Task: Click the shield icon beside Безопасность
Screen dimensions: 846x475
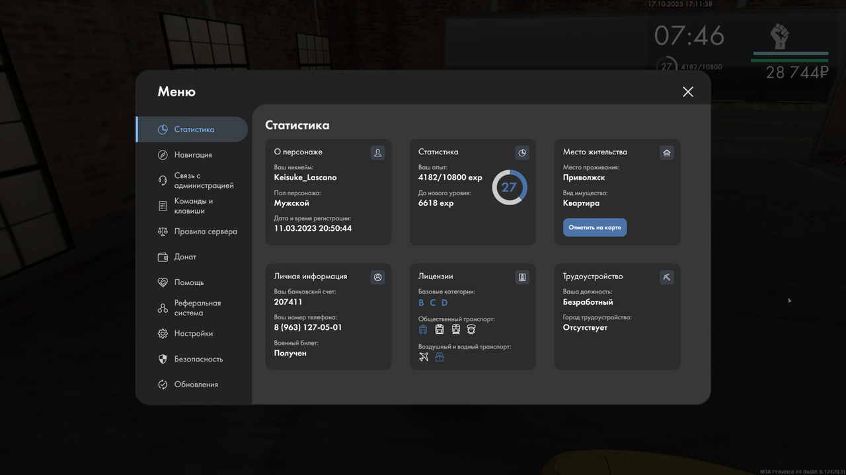Action: pos(163,359)
